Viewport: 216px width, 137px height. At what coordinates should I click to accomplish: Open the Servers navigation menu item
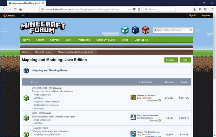click(55, 40)
